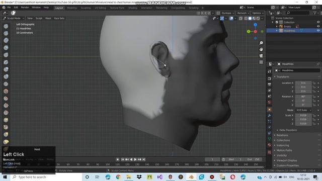Toggle Z axis symmetry button

(x=209, y=13)
